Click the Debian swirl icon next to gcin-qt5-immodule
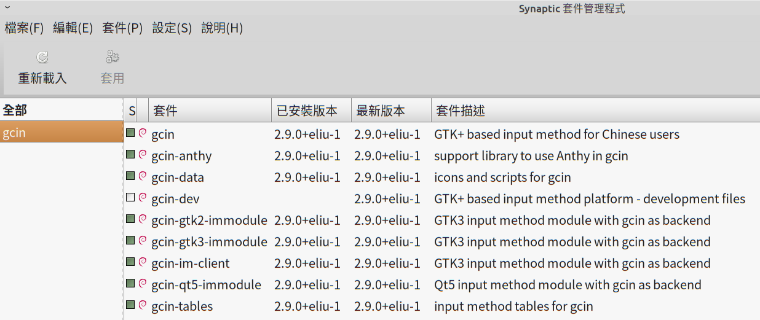The width and height of the screenshot is (760, 320). (143, 284)
